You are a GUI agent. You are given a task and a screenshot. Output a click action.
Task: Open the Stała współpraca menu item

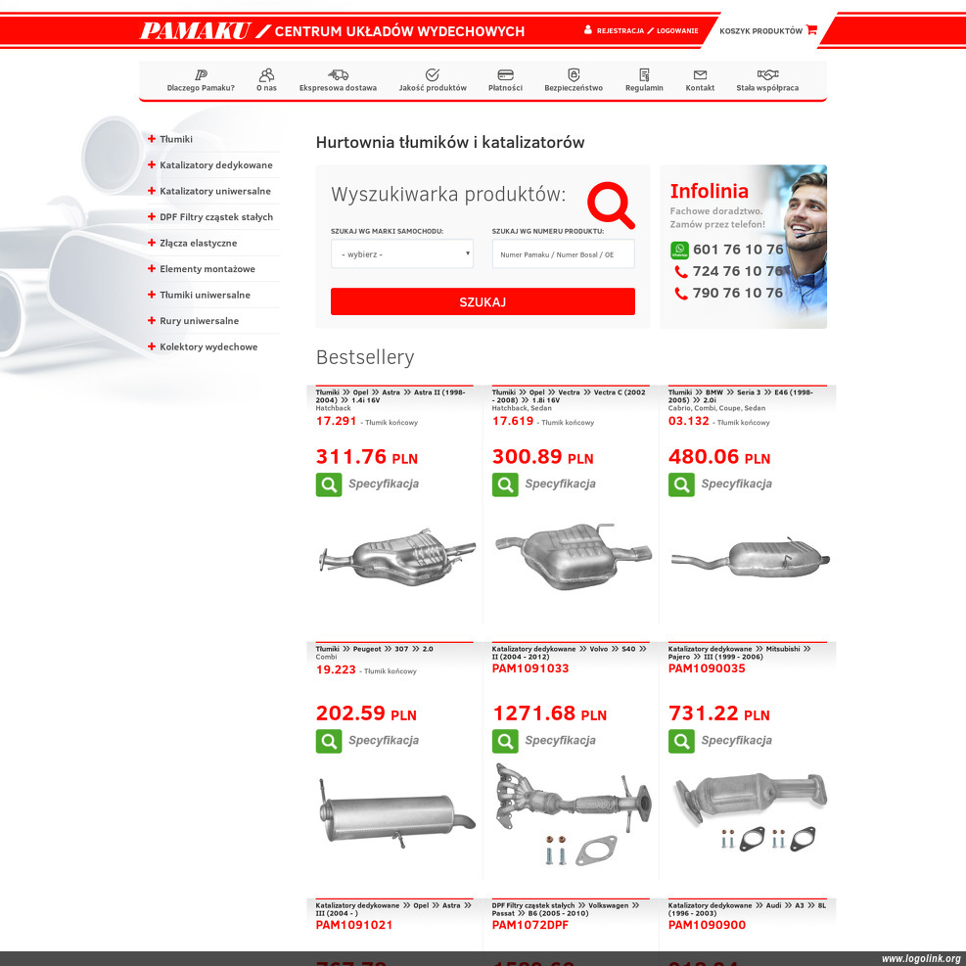(x=767, y=88)
